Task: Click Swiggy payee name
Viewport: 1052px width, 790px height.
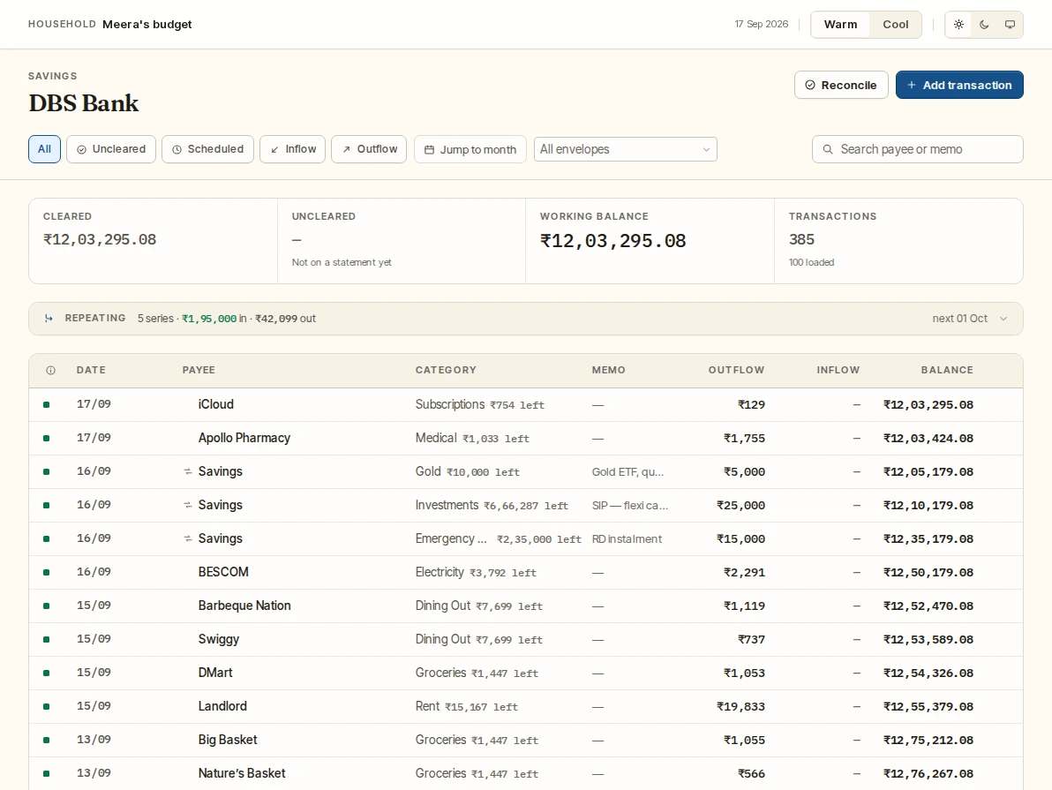Action: (x=219, y=639)
